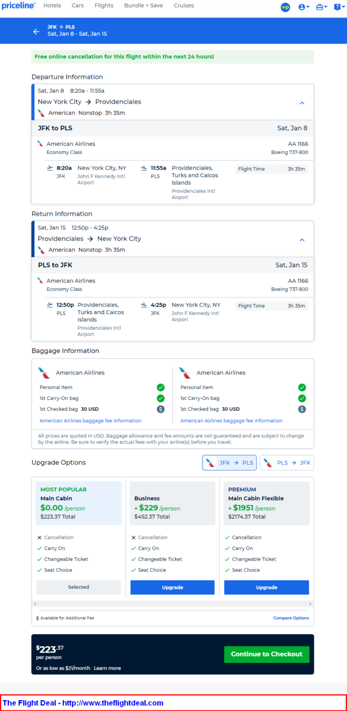Click the Main Cabin Flexible +$1951 fare card
347x711 pixels.
click(x=267, y=503)
